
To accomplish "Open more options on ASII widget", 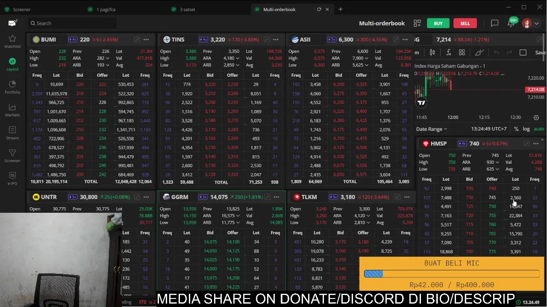I will point(406,40).
